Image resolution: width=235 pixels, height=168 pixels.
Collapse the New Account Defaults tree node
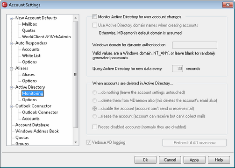(x=11, y=18)
